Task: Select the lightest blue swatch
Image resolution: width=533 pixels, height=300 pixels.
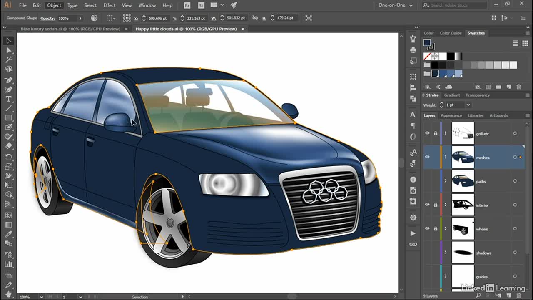Action: (x=458, y=74)
